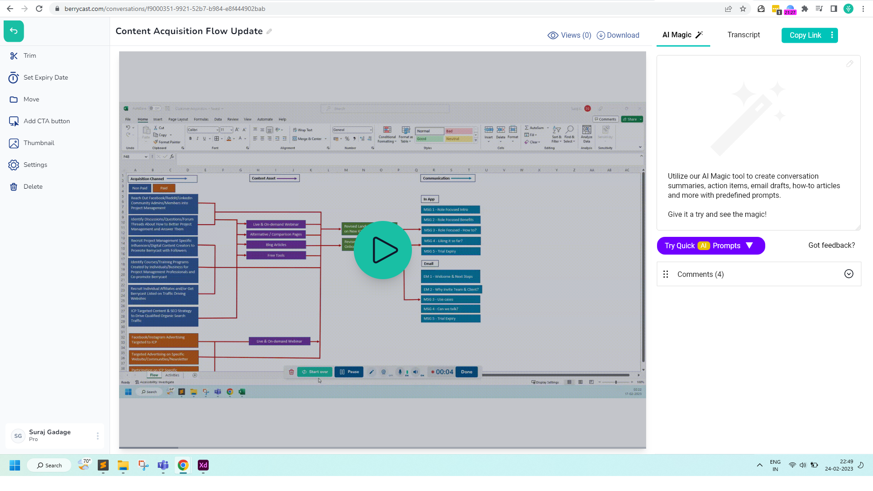Open the Settings gear in sidebar
This screenshot has width=873, height=491.
click(x=14, y=165)
